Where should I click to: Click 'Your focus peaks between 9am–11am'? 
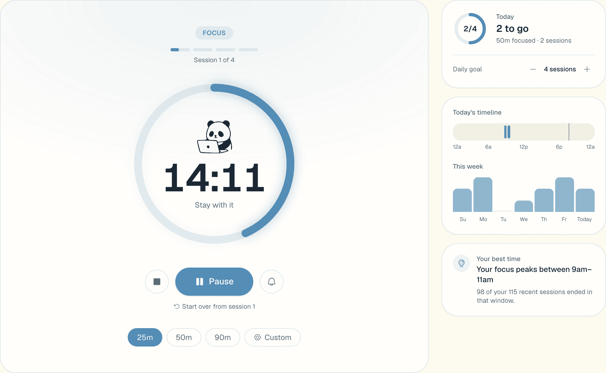coord(534,274)
